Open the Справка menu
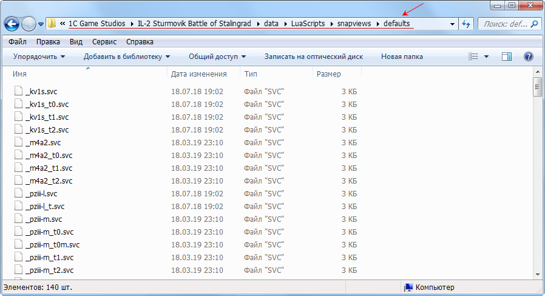The image size is (545, 296). [x=140, y=42]
